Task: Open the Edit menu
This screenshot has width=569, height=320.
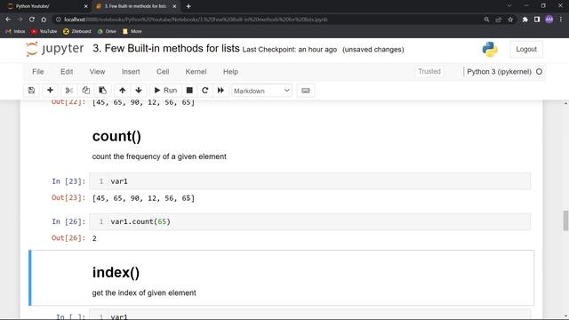Action: [67, 72]
